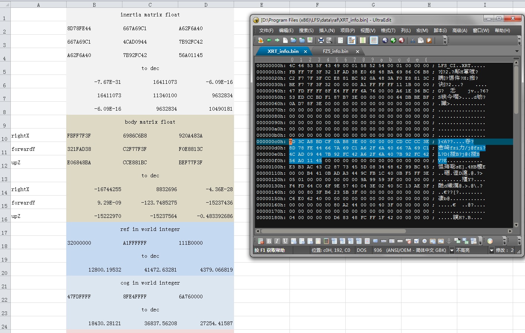Paste from clipboard using toolbar icon

(429, 40)
